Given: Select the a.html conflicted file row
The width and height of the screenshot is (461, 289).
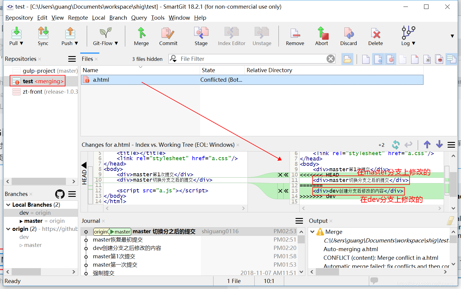Looking at the screenshot, I should pos(252,80).
